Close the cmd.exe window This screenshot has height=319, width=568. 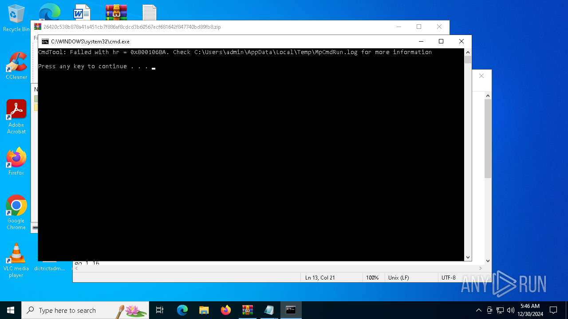[x=461, y=41]
